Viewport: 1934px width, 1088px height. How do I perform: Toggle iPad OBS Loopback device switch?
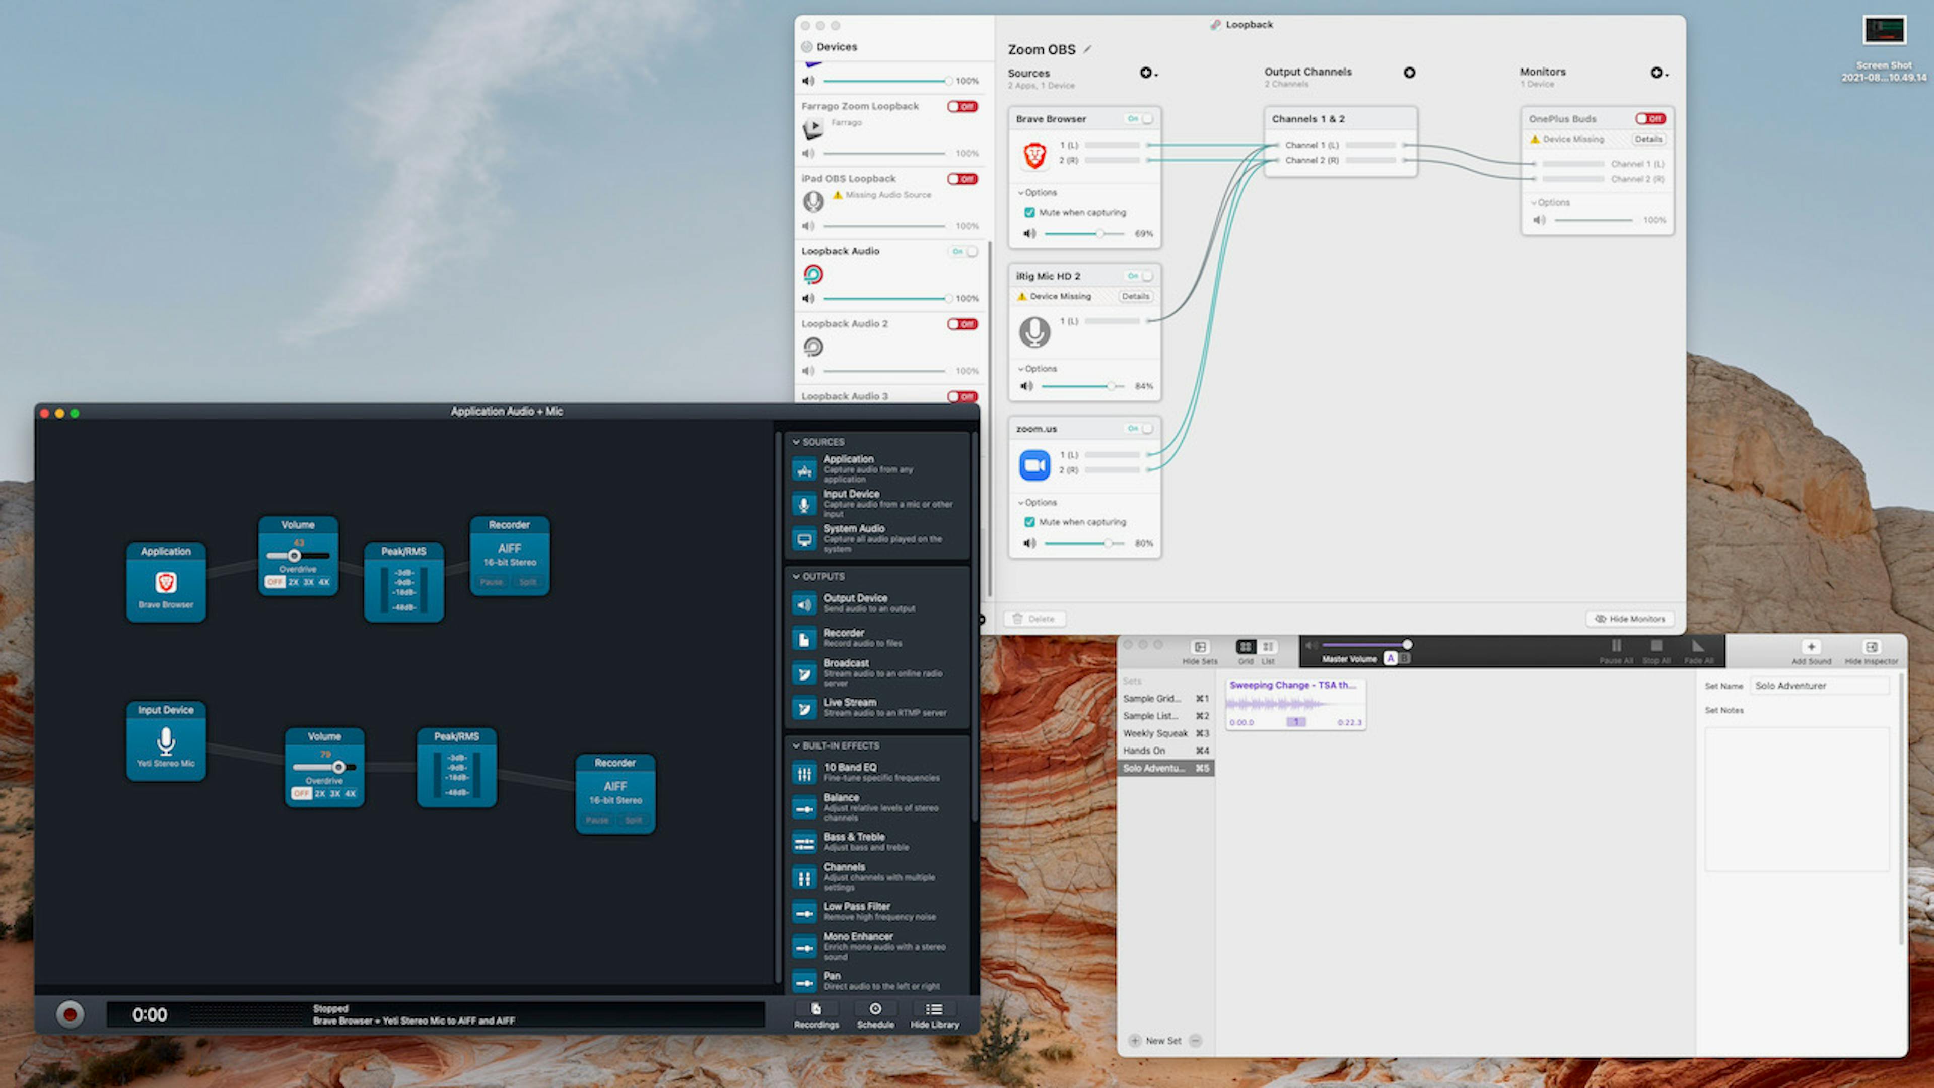pos(962,179)
